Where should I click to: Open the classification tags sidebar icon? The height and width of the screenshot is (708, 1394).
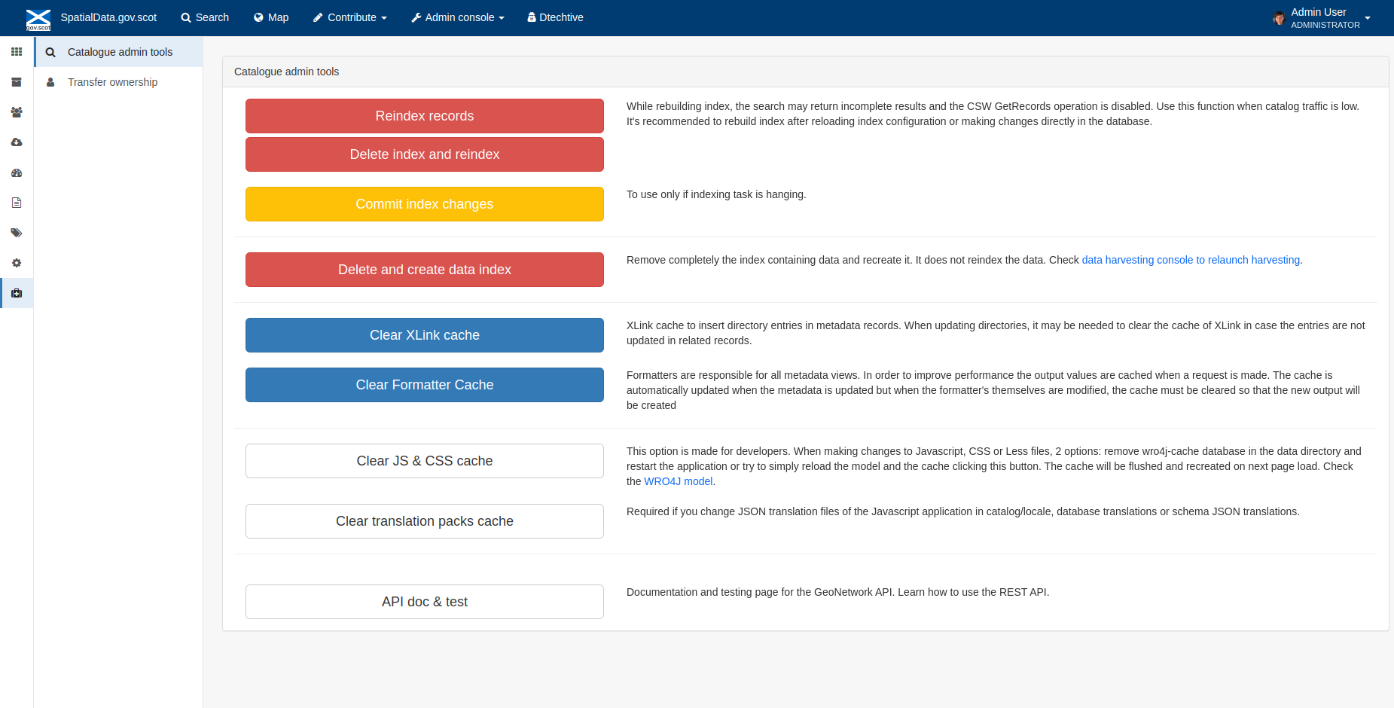[x=17, y=233]
